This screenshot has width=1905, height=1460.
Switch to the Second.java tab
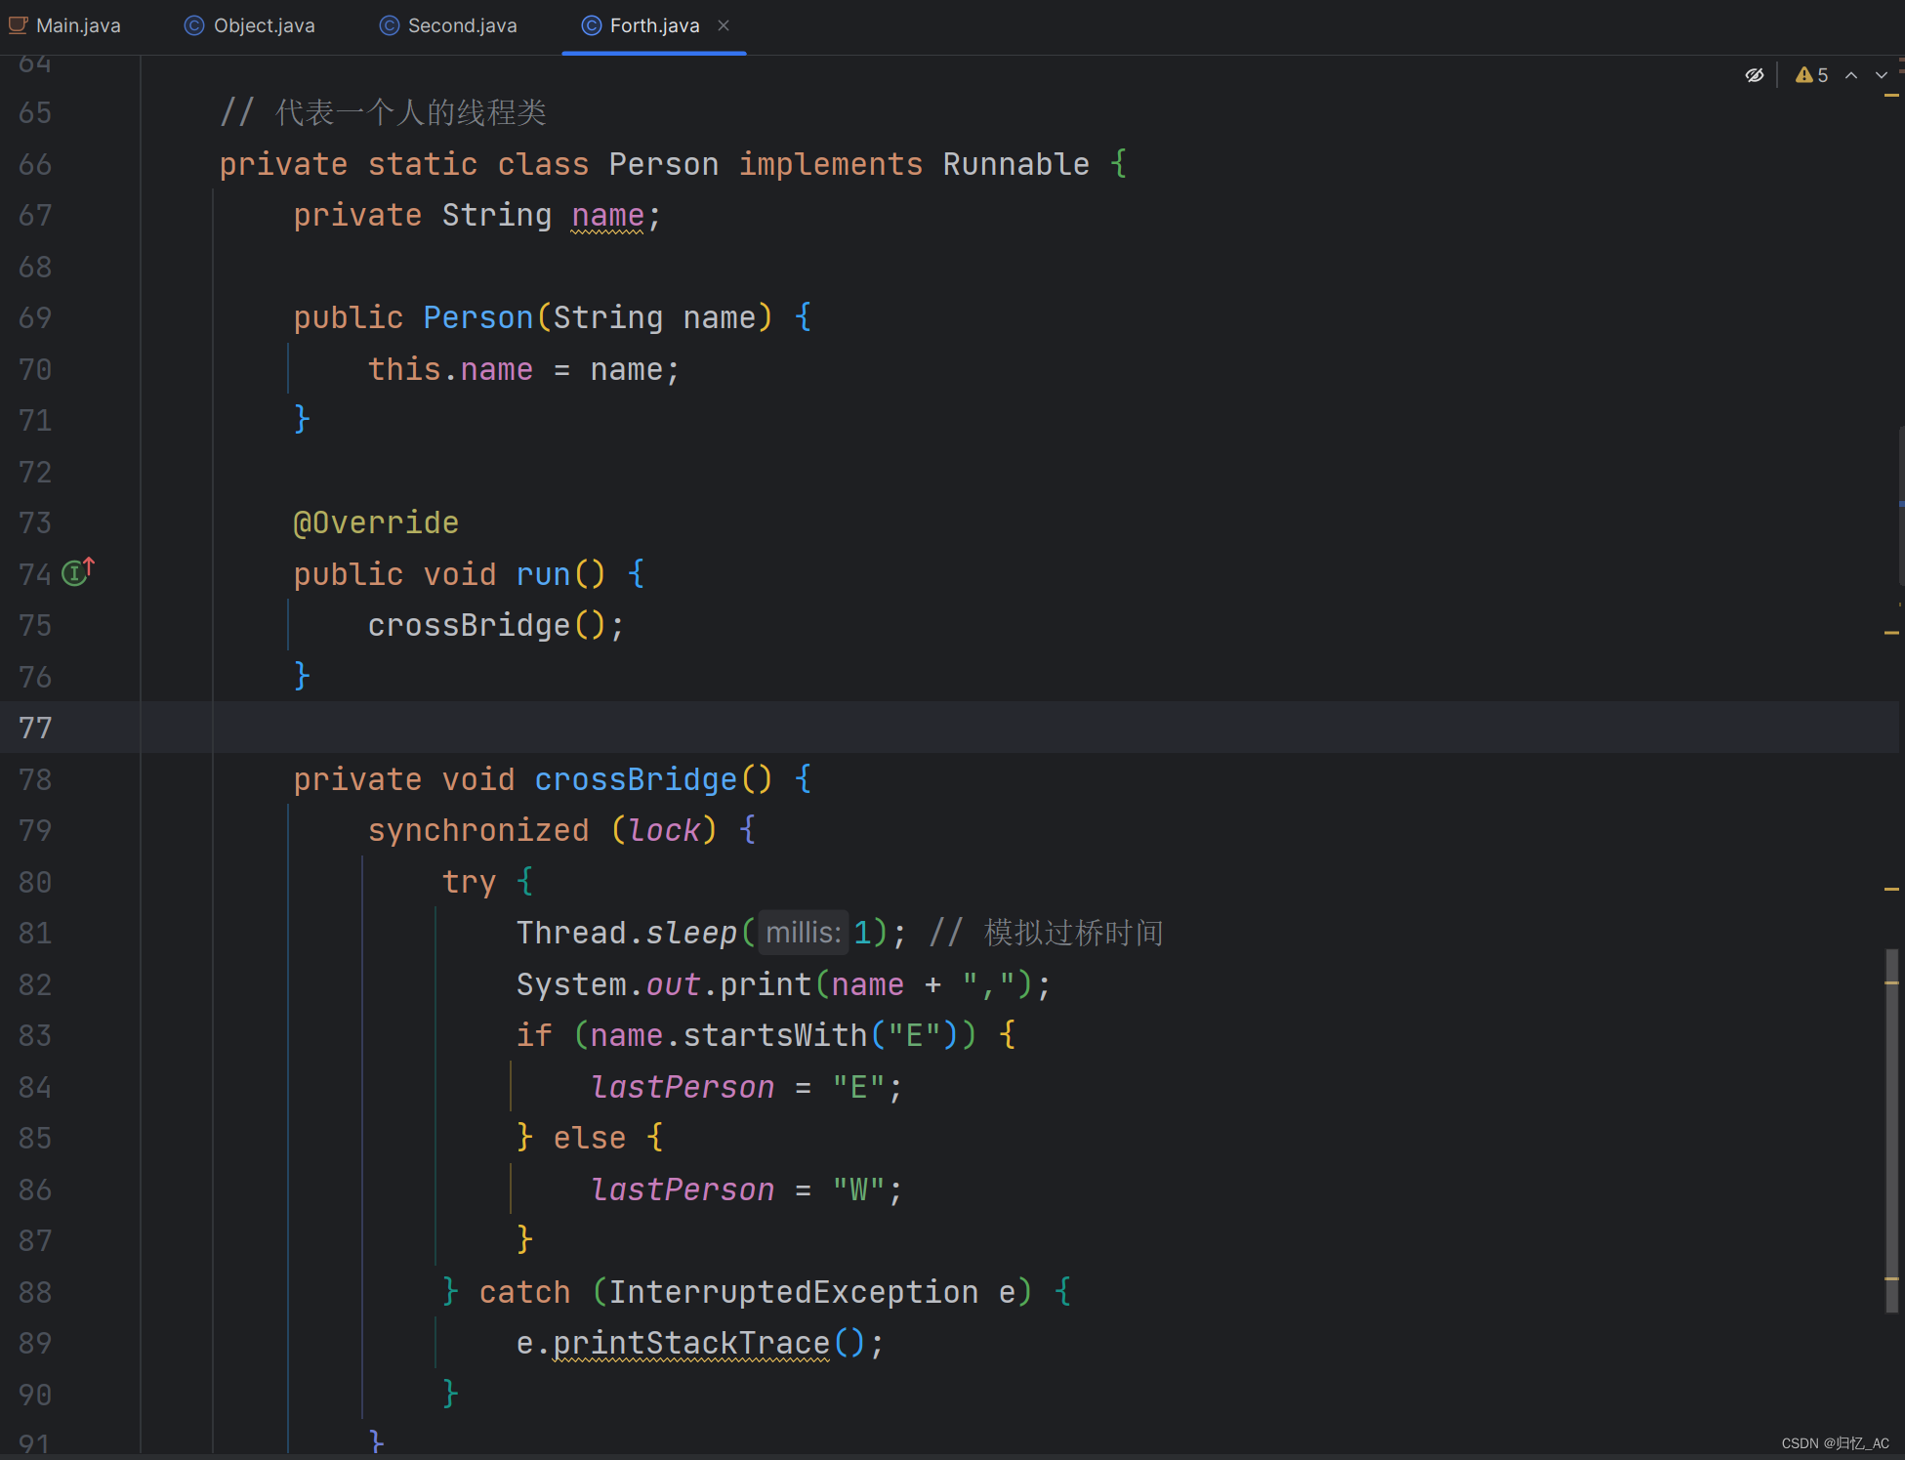point(462,25)
